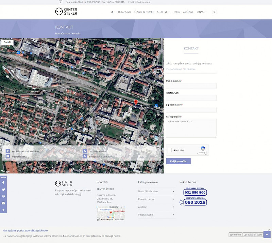
Task: Click the print icon in the share sidebar
Action: click(3, 196)
